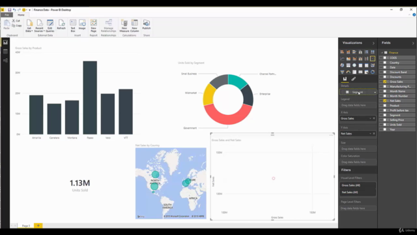Click Copy in the Clipboard group
The height and width of the screenshot is (235, 417).
coord(17,25)
